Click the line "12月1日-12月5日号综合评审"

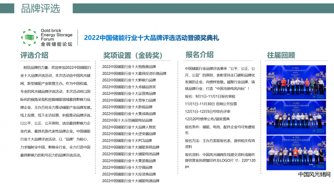(x=207, y=111)
